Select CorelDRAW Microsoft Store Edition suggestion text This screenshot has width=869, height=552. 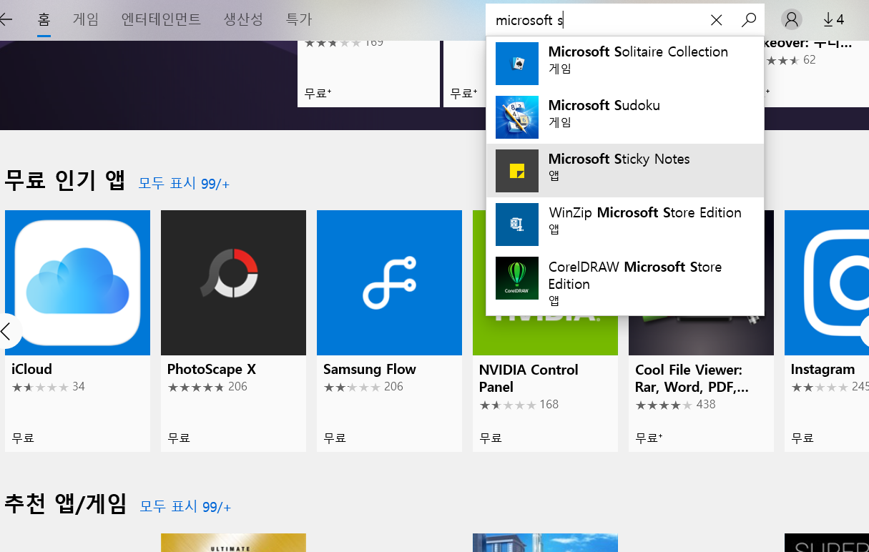[x=635, y=275]
